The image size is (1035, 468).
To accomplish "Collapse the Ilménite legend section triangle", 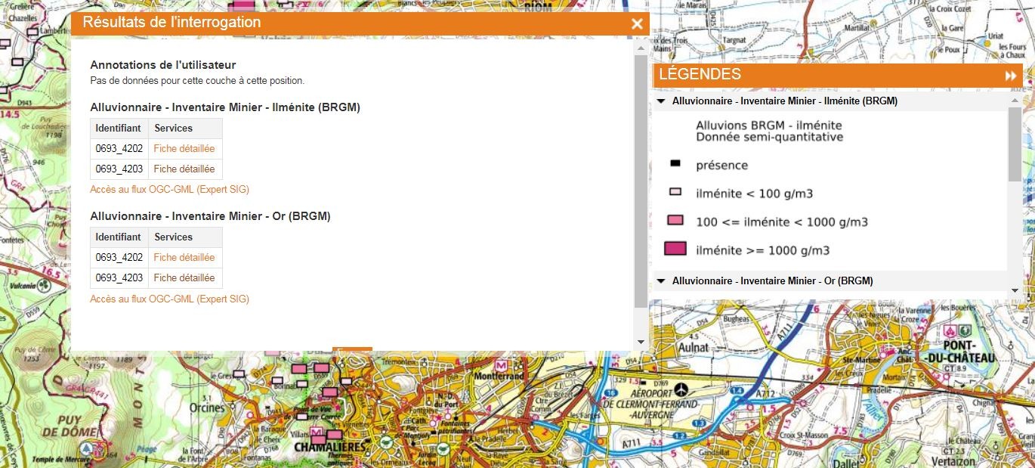I will coord(661,101).
